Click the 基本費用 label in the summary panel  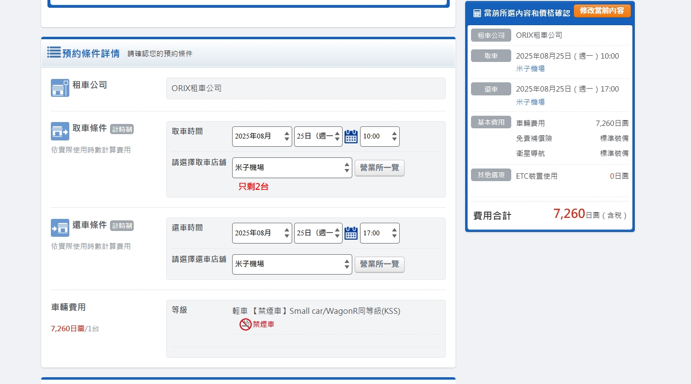pyautogui.click(x=491, y=122)
